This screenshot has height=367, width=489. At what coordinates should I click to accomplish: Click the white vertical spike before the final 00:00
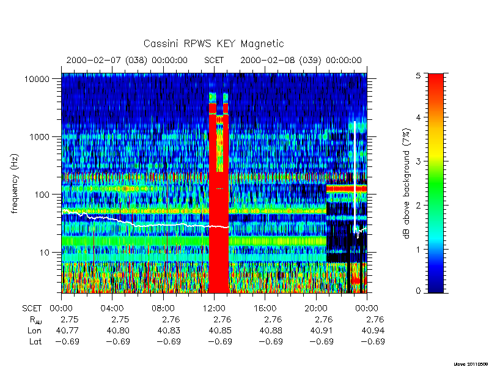click(x=355, y=176)
